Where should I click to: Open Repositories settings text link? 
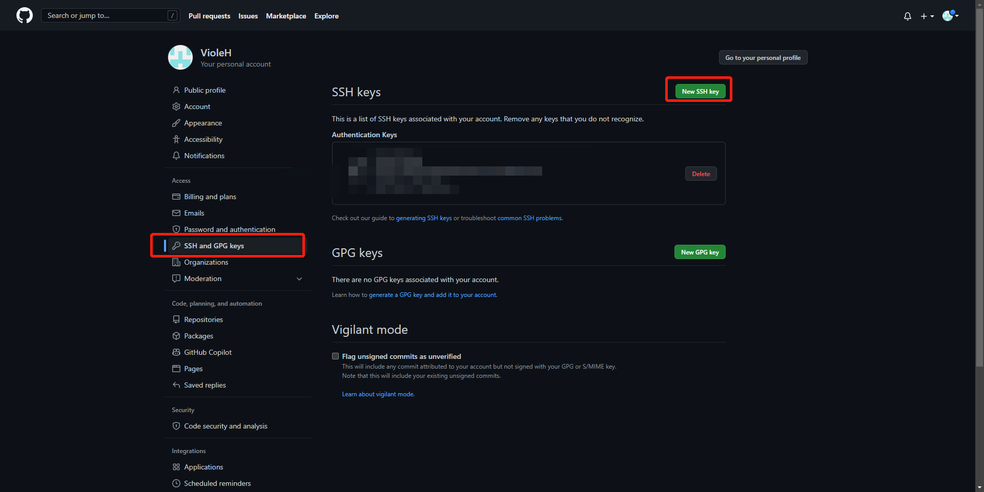[x=203, y=319]
